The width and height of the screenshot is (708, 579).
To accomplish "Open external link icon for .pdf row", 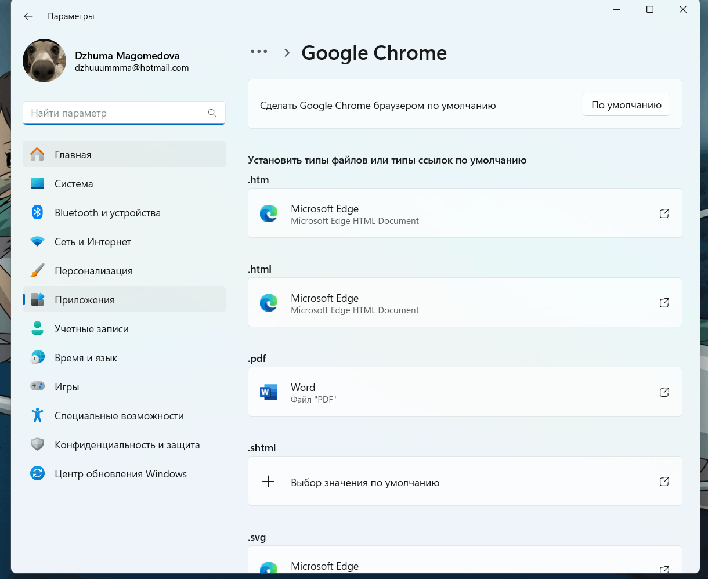I will coord(664,392).
